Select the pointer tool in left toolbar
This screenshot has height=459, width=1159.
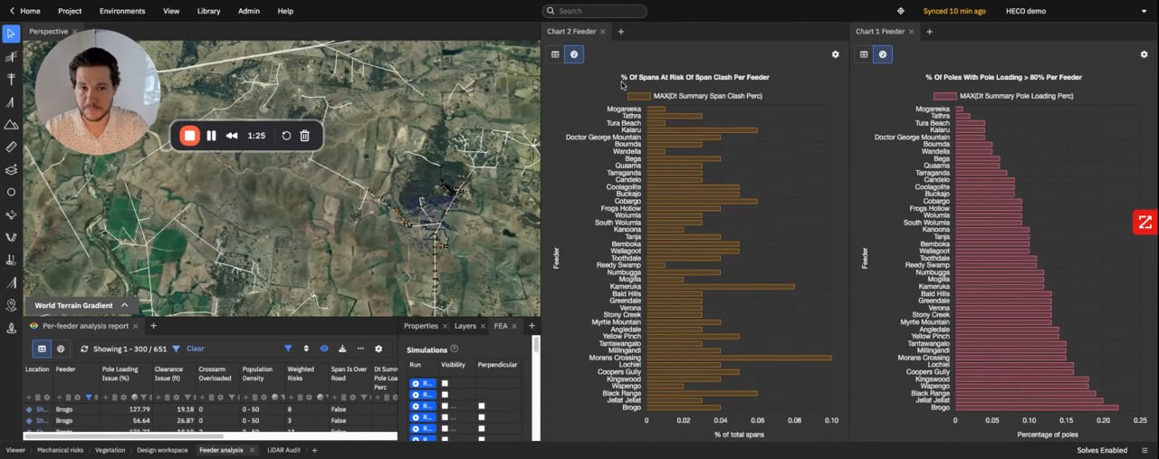pos(11,34)
